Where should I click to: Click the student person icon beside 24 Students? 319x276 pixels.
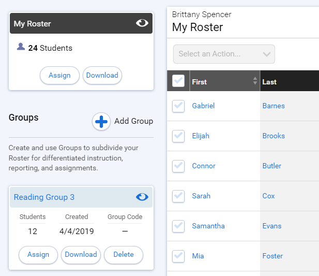21,47
